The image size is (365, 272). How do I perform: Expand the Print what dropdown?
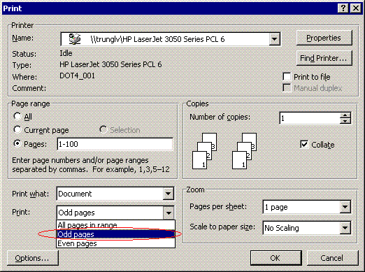click(168, 194)
